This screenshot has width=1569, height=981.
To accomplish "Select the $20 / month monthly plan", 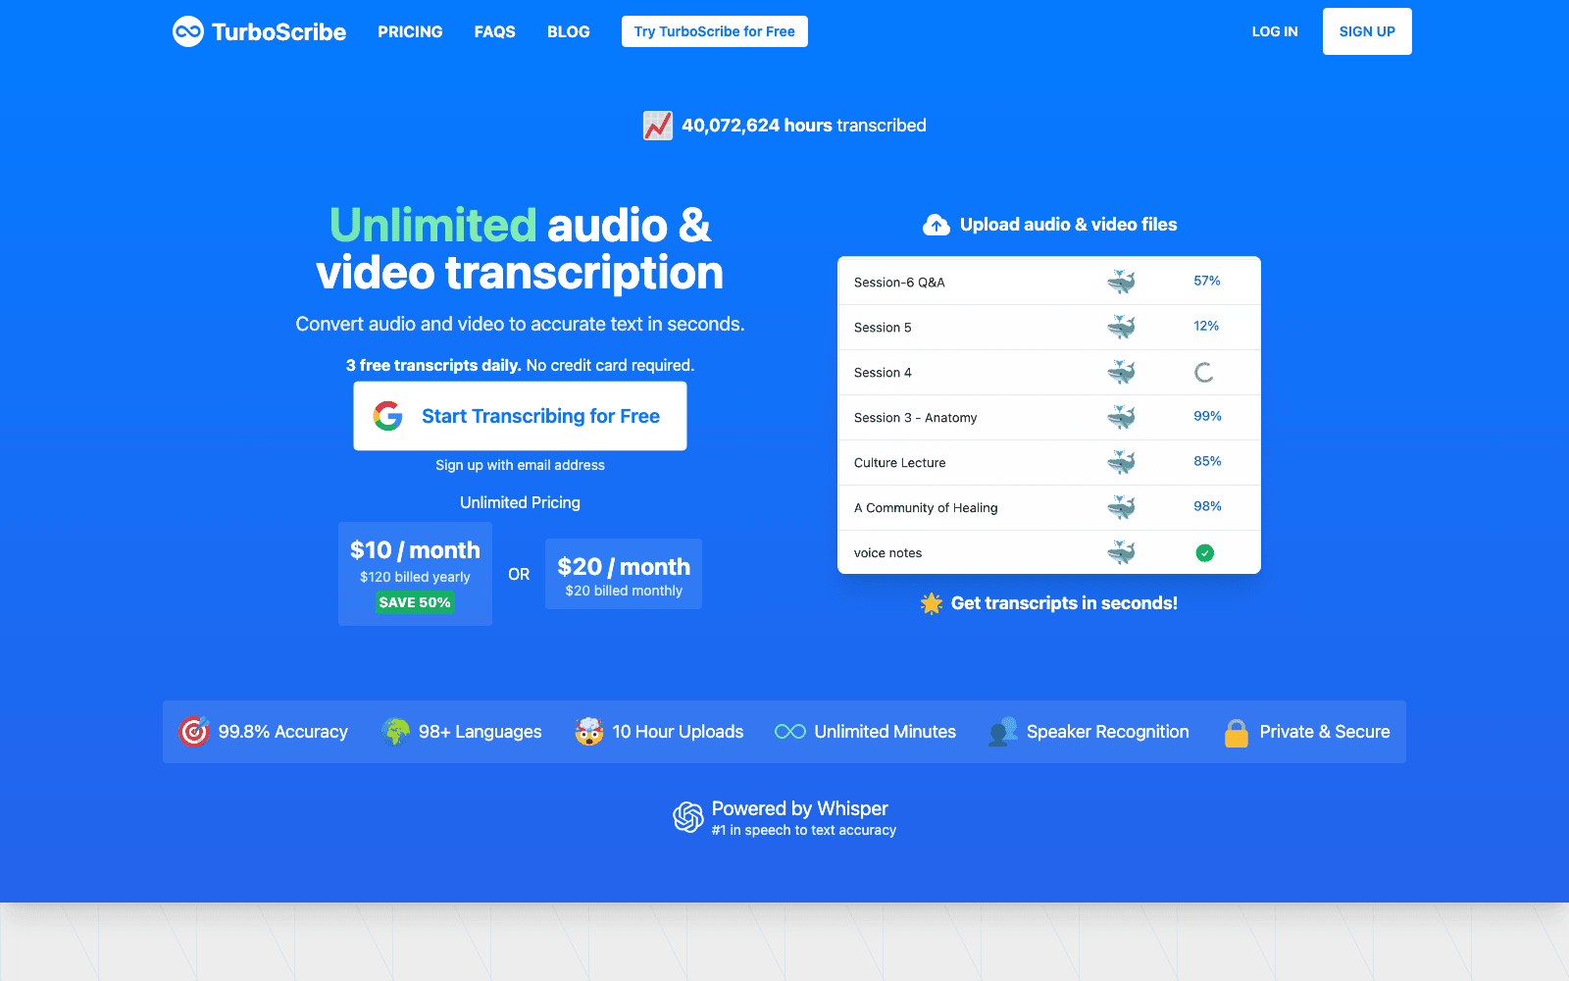I will (624, 574).
